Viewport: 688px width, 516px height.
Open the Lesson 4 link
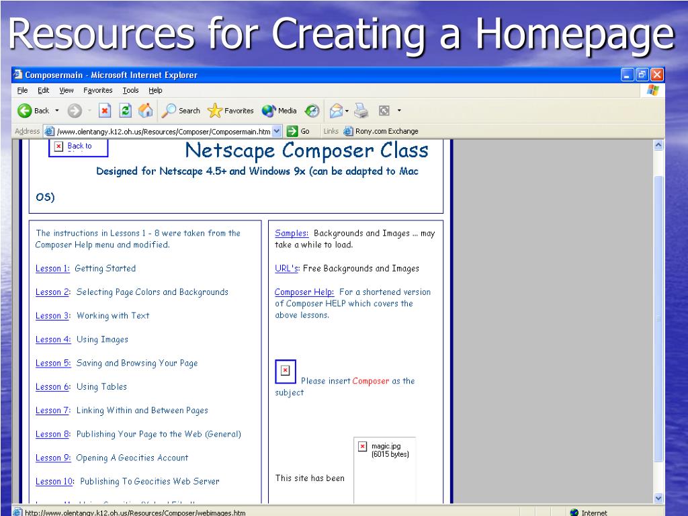pyautogui.click(x=53, y=339)
